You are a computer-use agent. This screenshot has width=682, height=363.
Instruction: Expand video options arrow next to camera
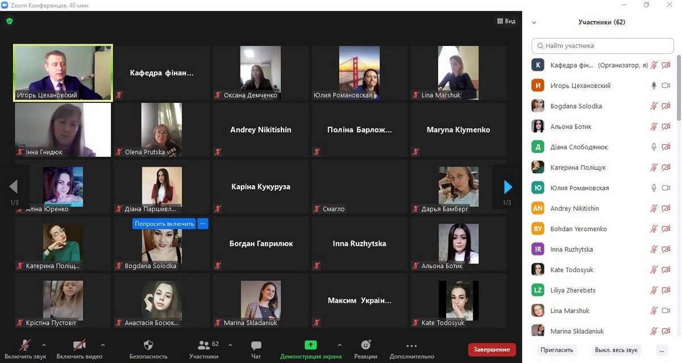click(x=103, y=345)
